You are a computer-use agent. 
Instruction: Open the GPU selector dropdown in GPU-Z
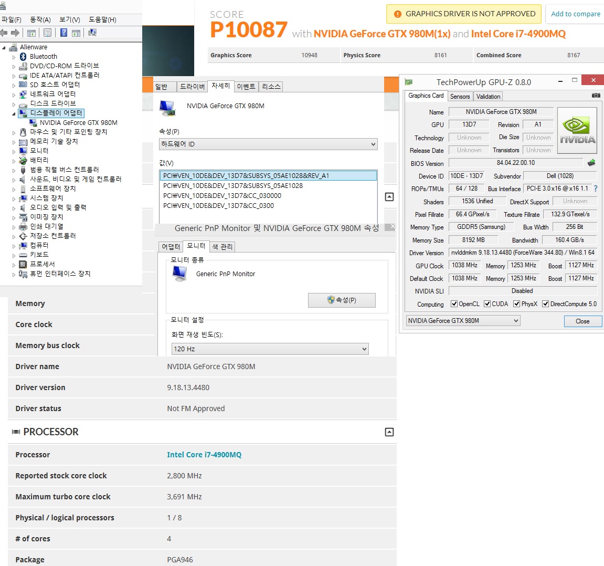[463, 321]
